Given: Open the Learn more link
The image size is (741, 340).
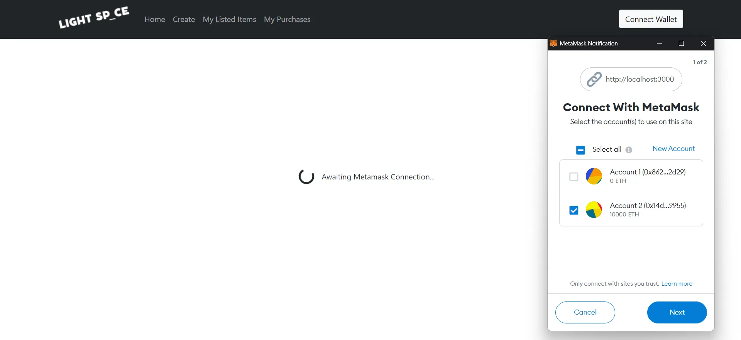Looking at the screenshot, I should (x=677, y=284).
